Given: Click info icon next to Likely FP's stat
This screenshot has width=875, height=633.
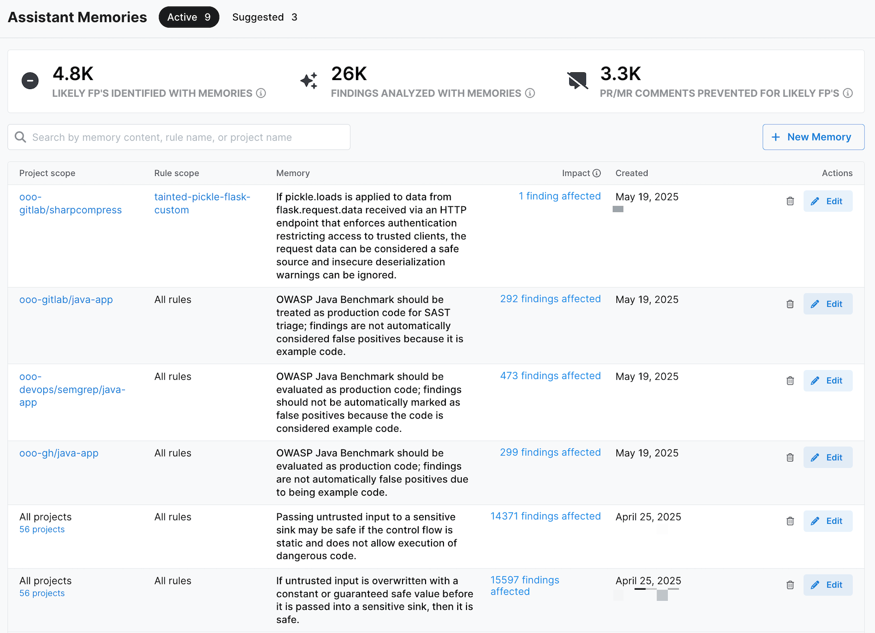Looking at the screenshot, I should coord(261,93).
